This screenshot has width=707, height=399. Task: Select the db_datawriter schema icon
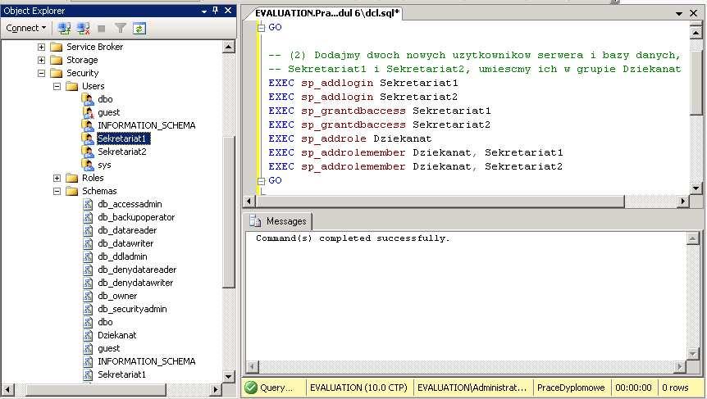click(88, 243)
